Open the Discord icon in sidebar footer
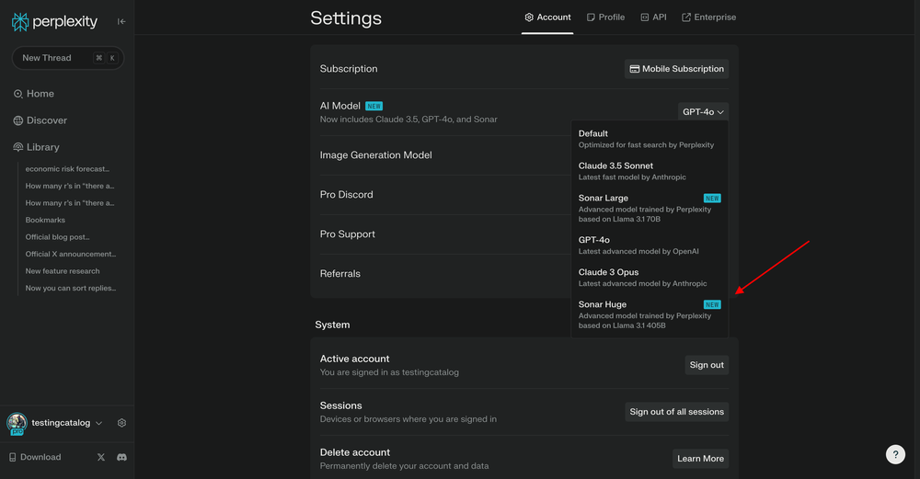This screenshot has width=920, height=479. point(121,457)
